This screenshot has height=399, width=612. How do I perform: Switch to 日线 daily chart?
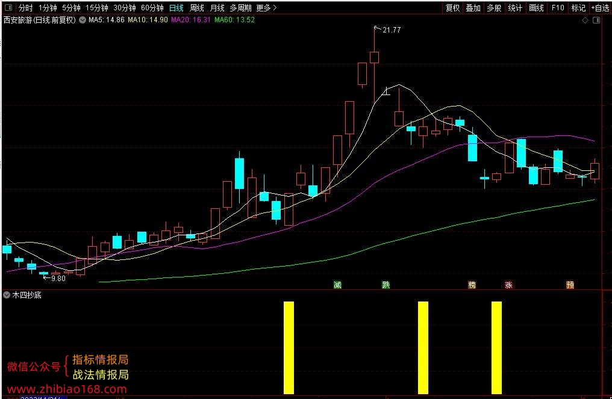tap(176, 8)
